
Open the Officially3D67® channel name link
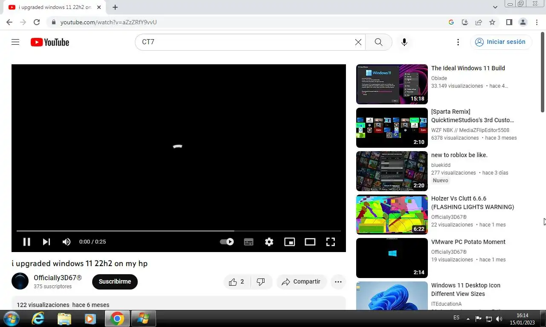coord(58,278)
